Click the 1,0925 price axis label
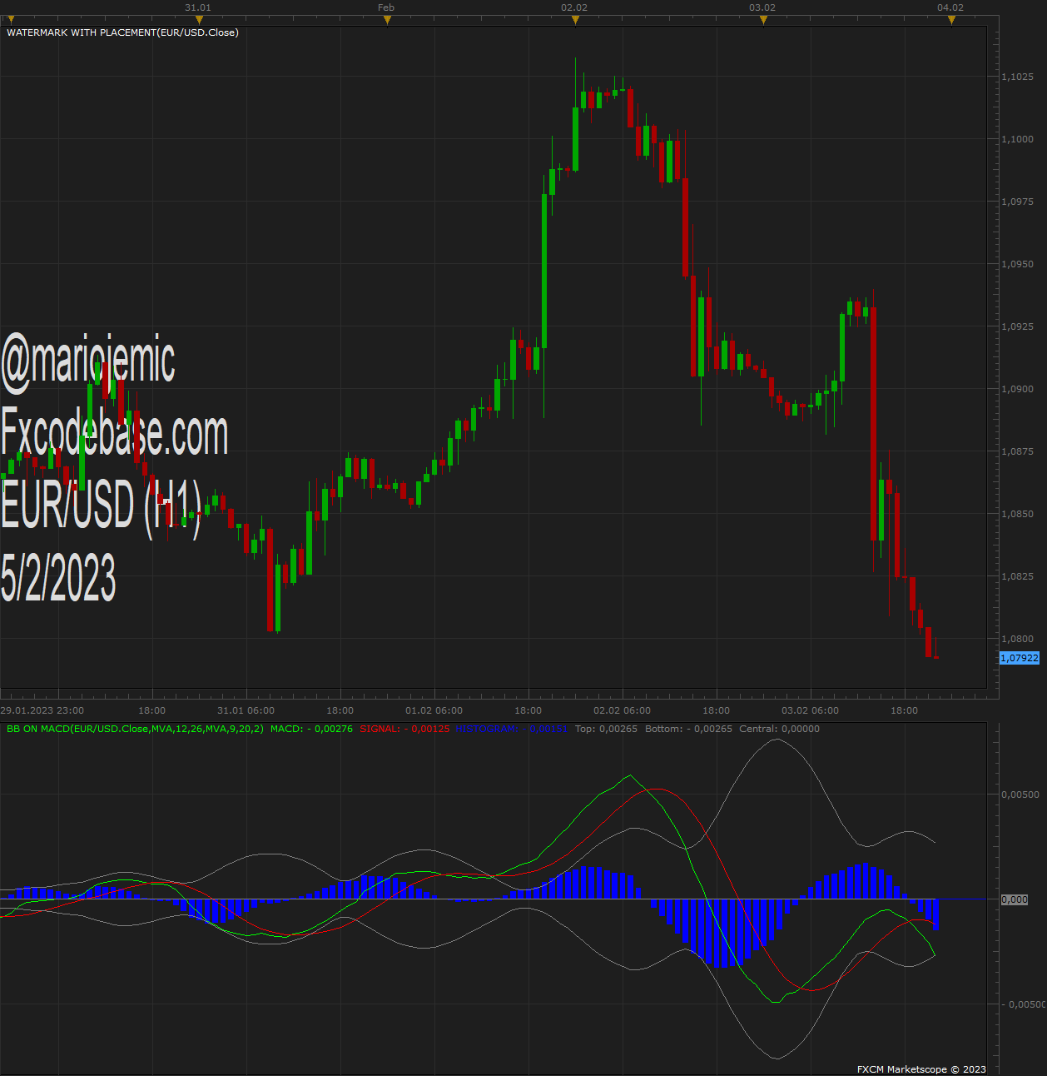 pos(1017,326)
